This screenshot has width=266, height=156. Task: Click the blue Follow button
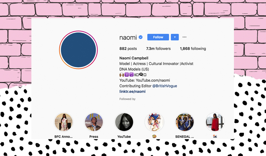(158, 37)
